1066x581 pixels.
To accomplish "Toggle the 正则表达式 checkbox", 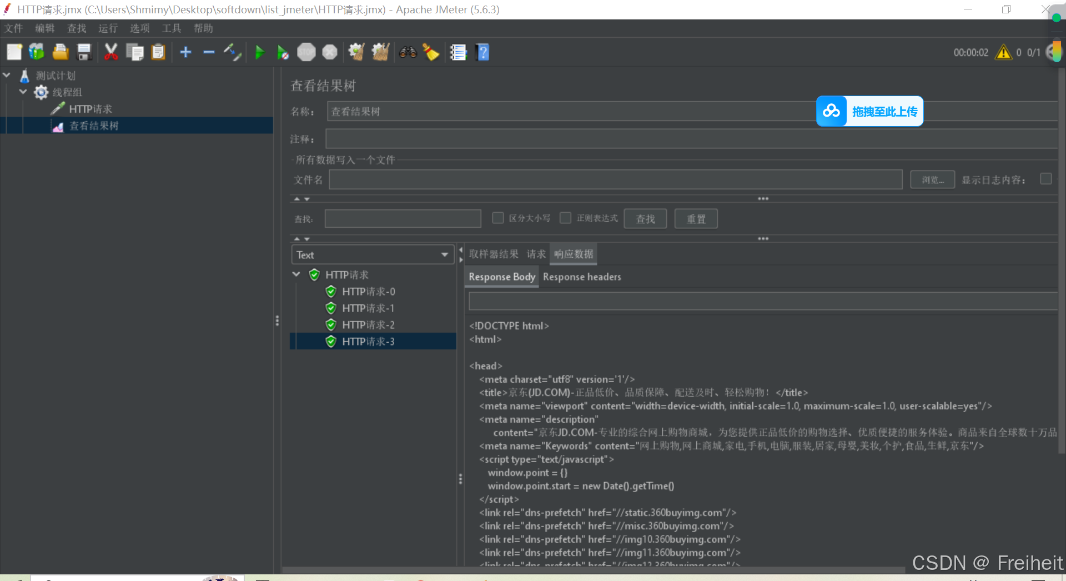I will pos(565,218).
